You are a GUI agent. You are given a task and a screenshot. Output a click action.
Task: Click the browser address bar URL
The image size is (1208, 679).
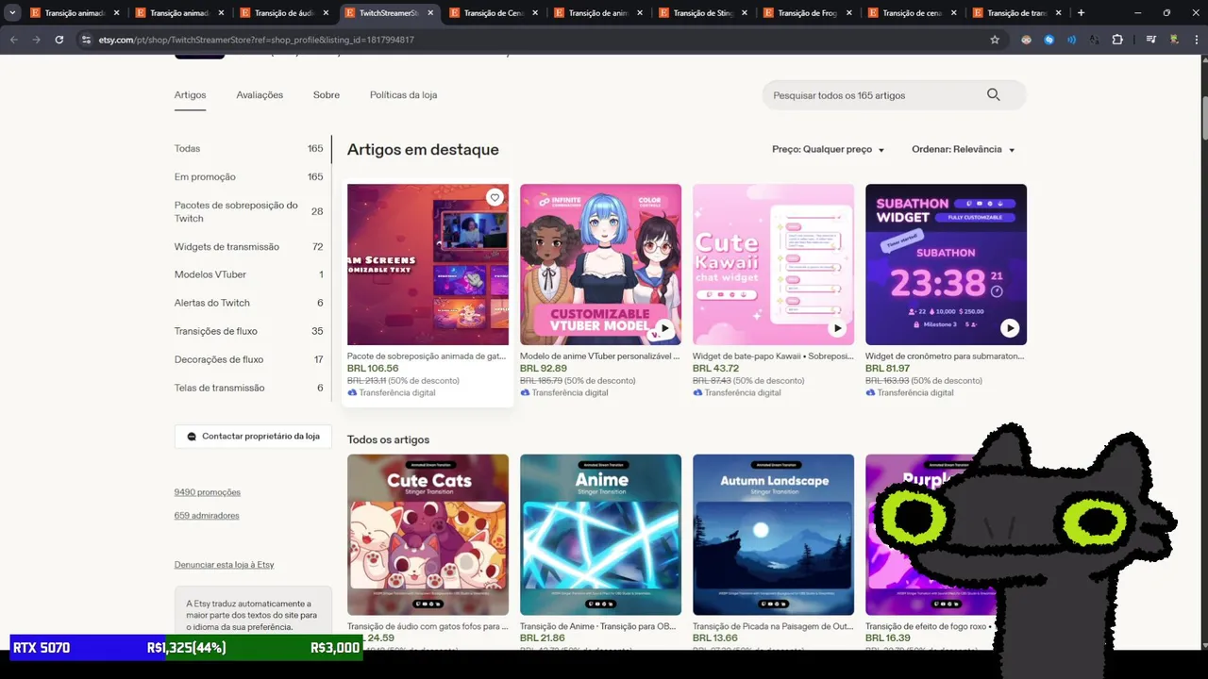coord(257,40)
